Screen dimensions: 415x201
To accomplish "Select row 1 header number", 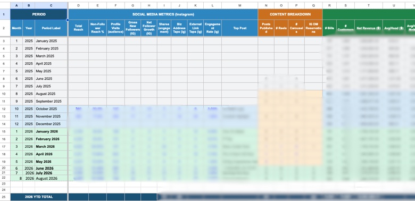I will tap(4, 14).
